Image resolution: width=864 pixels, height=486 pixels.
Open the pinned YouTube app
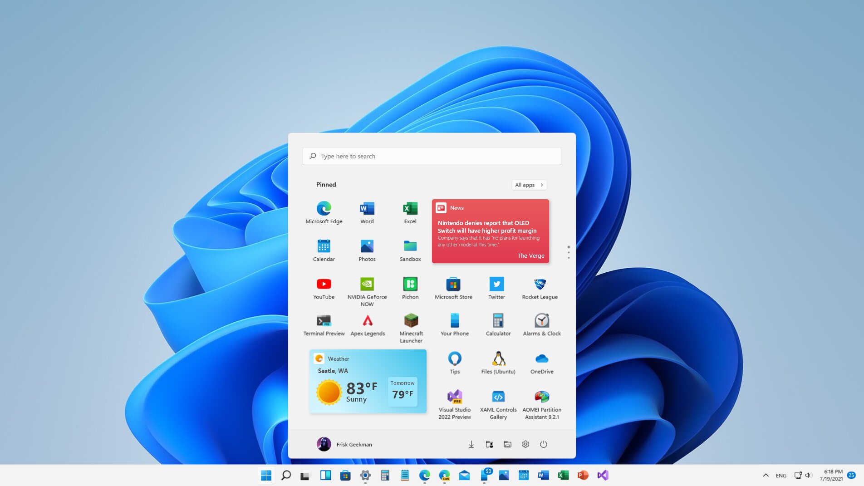(x=324, y=288)
